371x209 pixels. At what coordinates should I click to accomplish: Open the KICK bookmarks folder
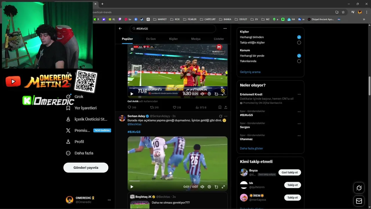tap(175, 19)
